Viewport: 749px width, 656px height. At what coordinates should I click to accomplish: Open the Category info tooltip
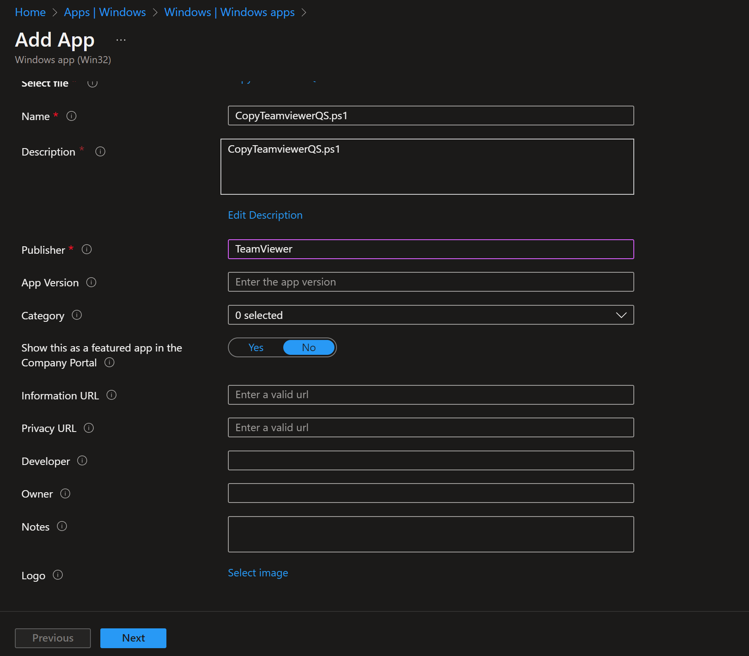(77, 315)
